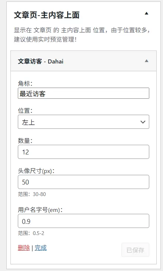This screenshot has width=163, height=271.
Task: Click the 数量 label
Action: [25, 141]
